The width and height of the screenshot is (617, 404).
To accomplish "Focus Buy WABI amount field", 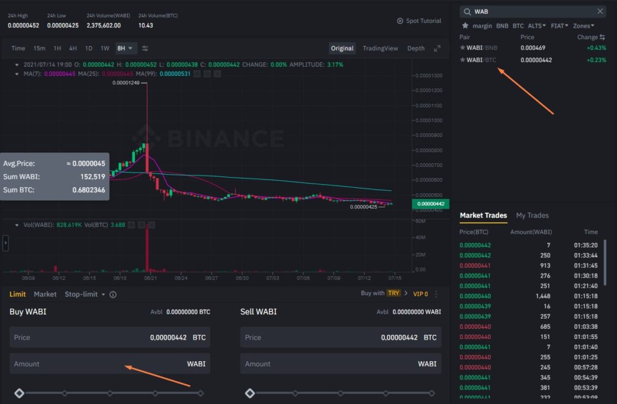I will coord(110,364).
